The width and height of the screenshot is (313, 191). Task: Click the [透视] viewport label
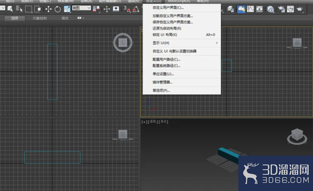(153, 122)
